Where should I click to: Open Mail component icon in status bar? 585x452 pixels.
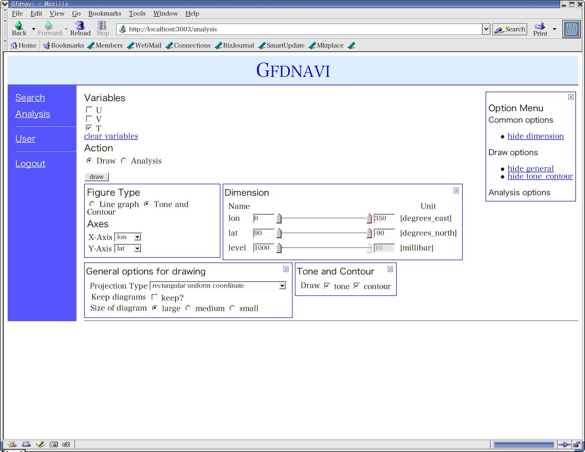point(26,444)
